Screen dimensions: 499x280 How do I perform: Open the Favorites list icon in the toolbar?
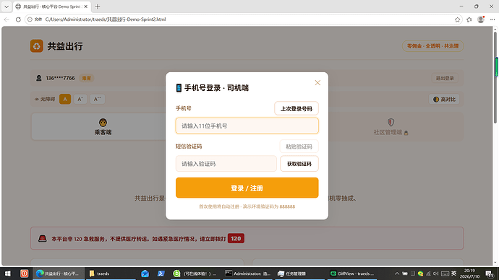coord(469,19)
